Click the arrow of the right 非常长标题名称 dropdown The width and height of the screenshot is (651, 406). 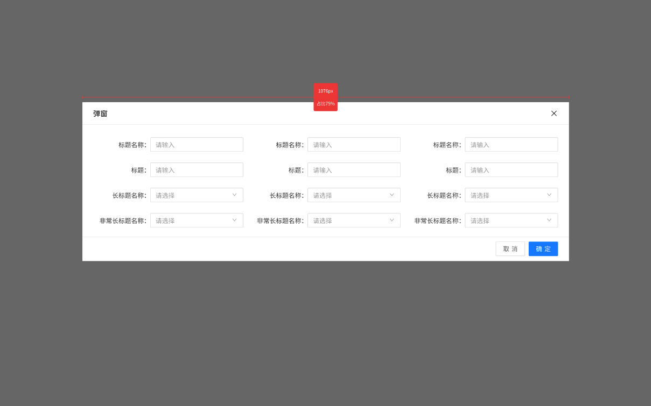tap(549, 220)
